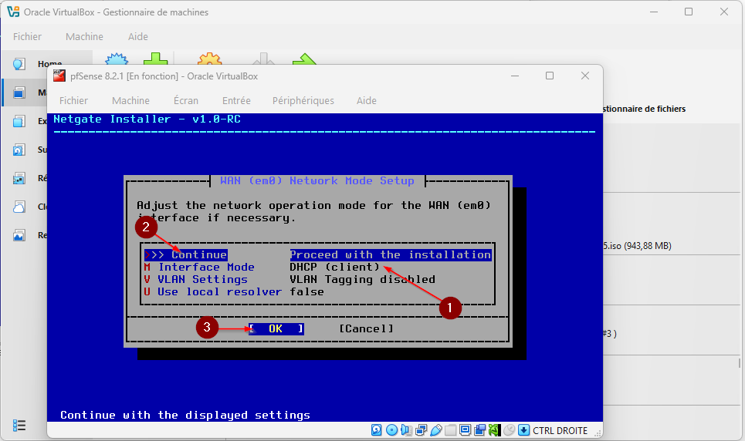Open the Entrée menu
The image size is (745, 441).
coord(235,100)
